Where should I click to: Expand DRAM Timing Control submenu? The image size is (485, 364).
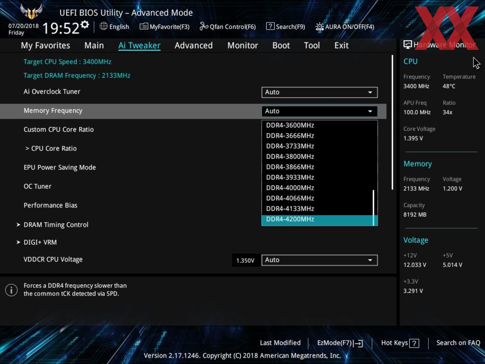[56, 225]
